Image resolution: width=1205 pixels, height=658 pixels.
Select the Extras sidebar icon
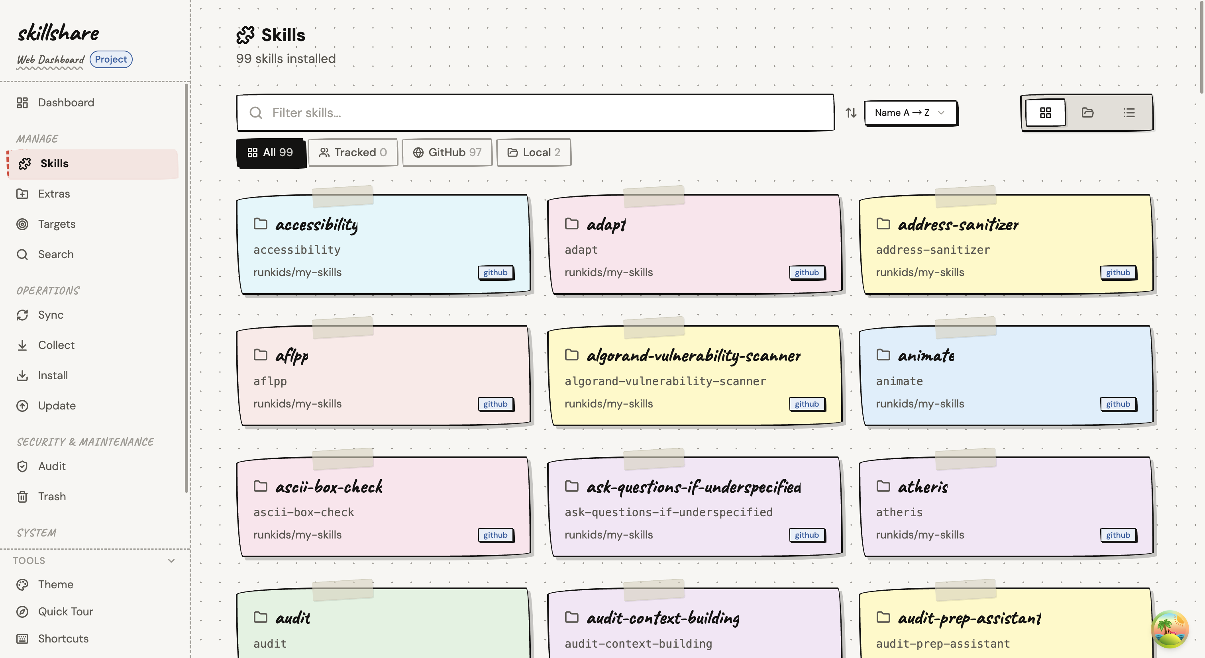pyautogui.click(x=22, y=194)
